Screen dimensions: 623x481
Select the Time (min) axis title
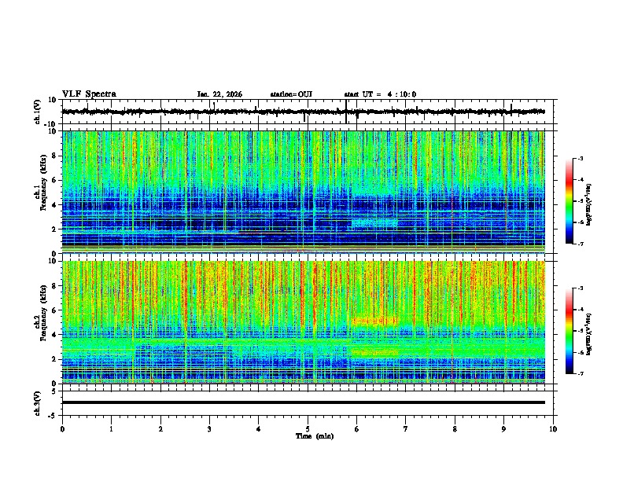(x=315, y=436)
